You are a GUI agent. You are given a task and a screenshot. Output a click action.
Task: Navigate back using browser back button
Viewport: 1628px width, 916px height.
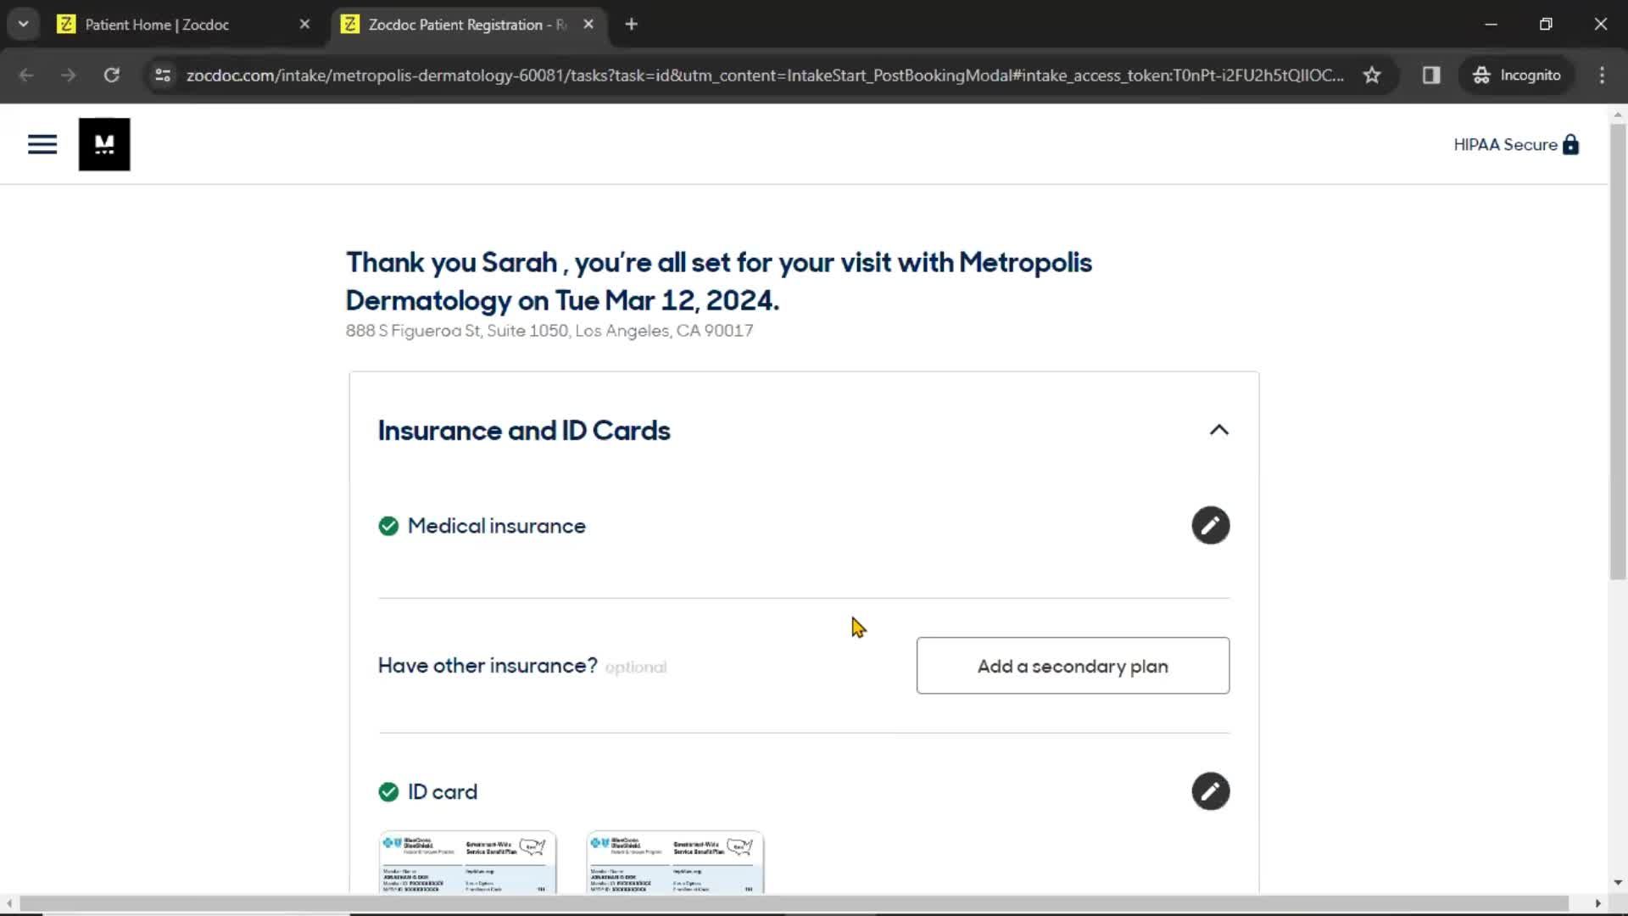coord(28,75)
